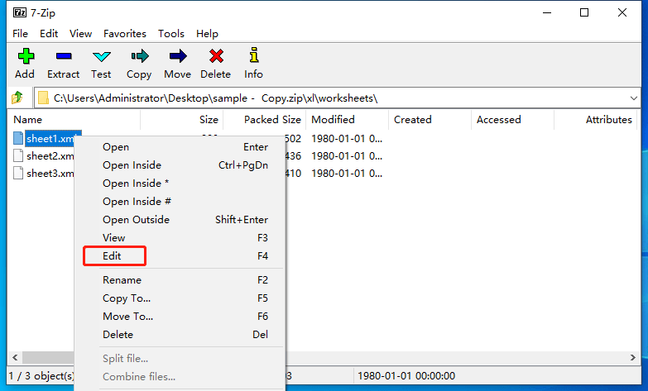Go up one folder level icon
This screenshot has width=648, height=391.
[17, 98]
